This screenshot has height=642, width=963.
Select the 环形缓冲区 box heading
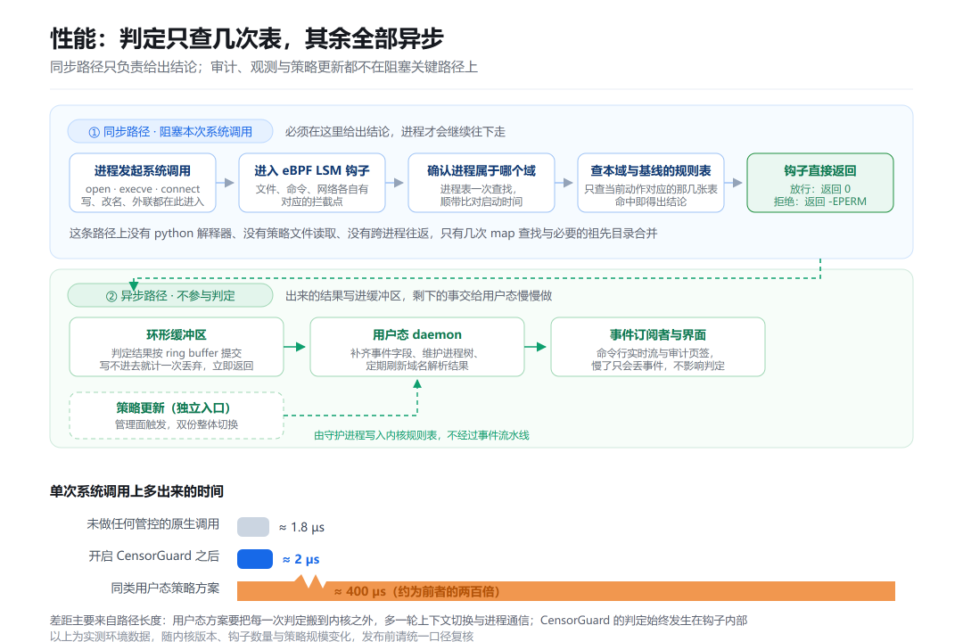point(177,335)
